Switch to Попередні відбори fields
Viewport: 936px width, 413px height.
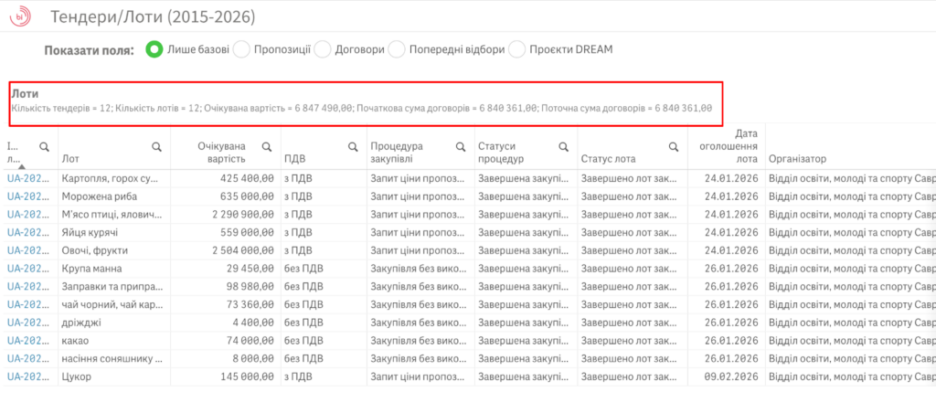point(398,49)
